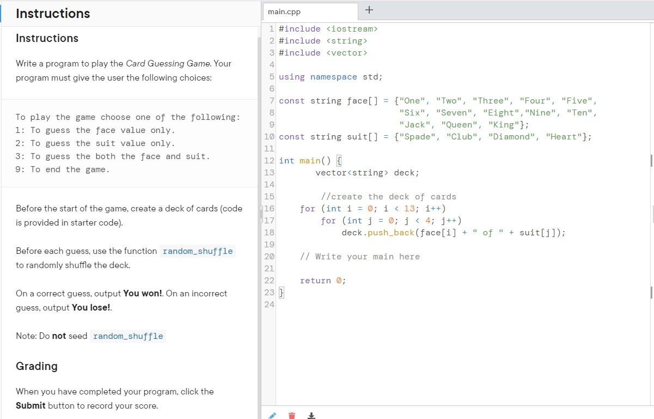Image resolution: width=654 pixels, height=419 pixels.
Task: Click the blue pencil rename icon
Action: coord(273,416)
